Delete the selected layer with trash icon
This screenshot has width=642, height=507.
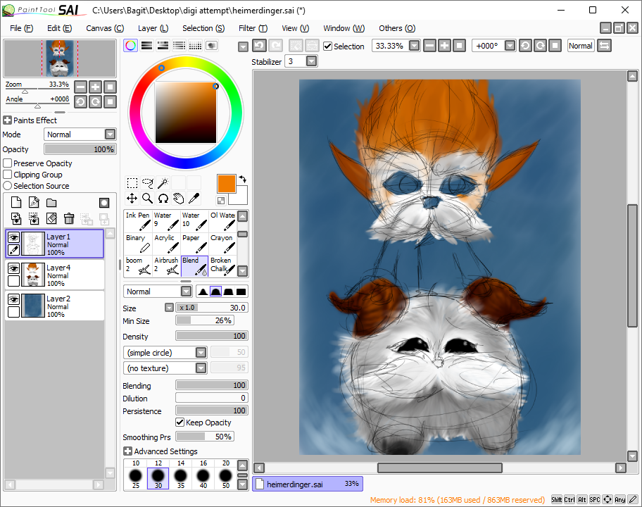click(69, 218)
